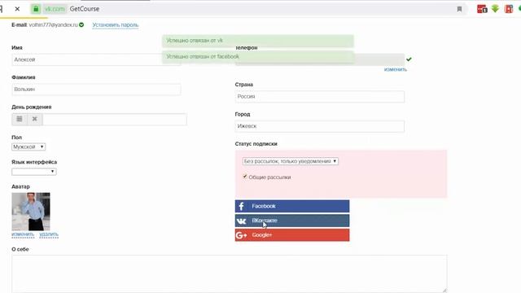521x293 pixels.
Task: Click удалить link under the avatar
Action: coord(49,234)
